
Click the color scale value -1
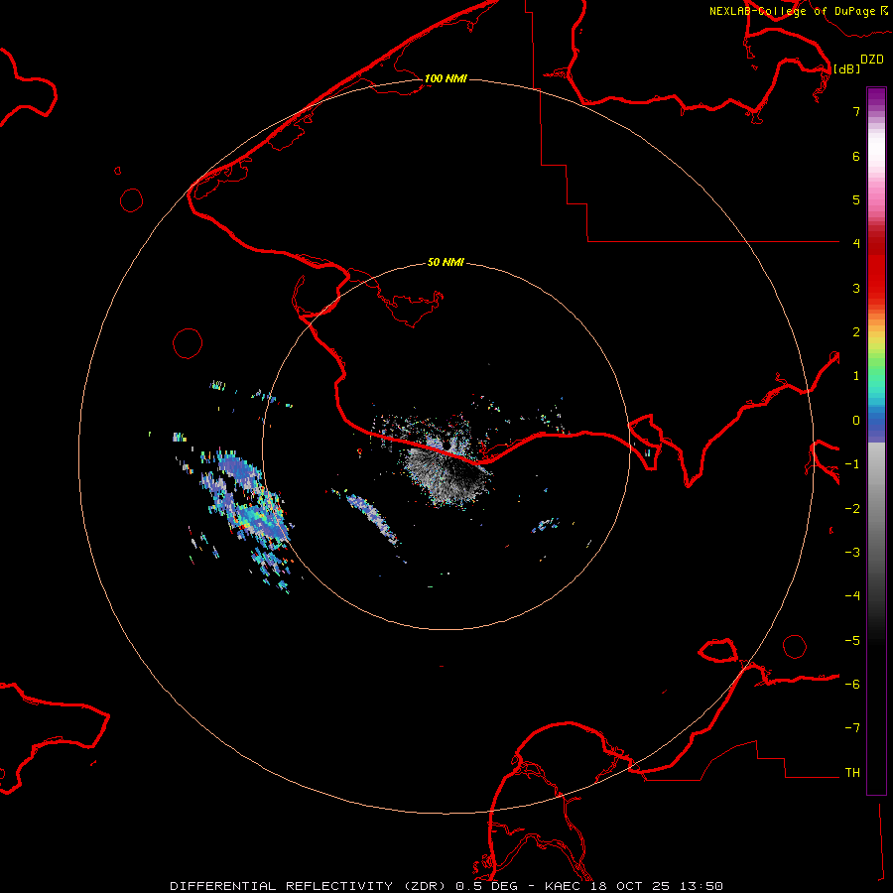pyautogui.click(x=852, y=464)
